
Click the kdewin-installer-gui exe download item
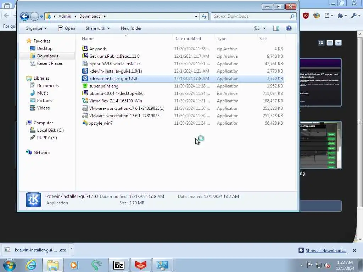click(x=35, y=250)
